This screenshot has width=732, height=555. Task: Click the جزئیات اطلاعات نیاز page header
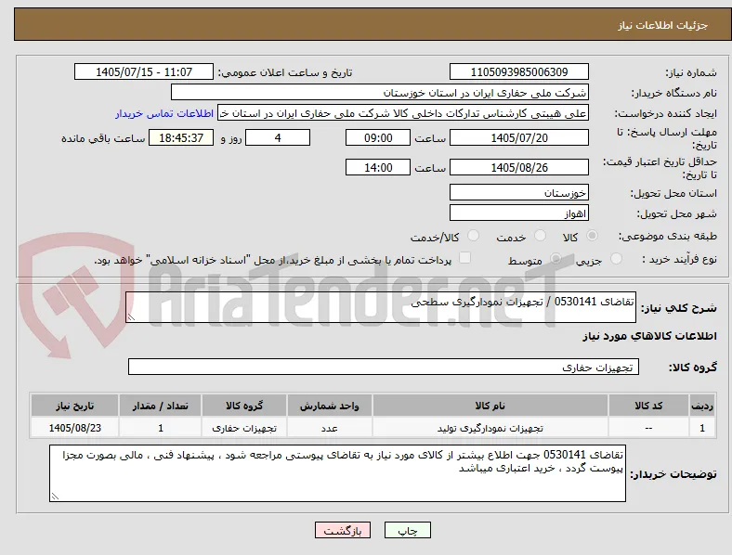coord(663,25)
